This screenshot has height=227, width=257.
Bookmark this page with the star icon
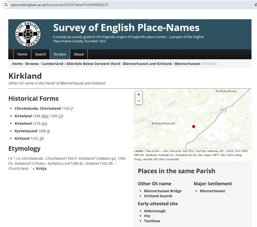coord(255,5)
